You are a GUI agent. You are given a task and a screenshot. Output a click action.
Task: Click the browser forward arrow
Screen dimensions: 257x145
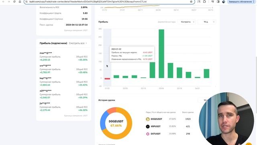(9, 2)
